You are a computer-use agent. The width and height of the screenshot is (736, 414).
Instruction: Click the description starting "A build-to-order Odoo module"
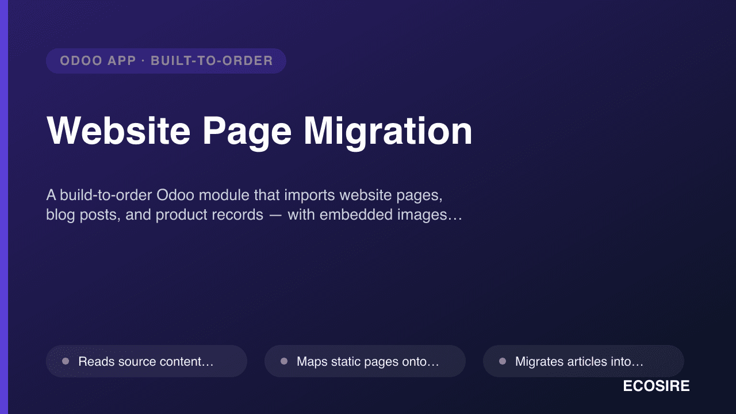tap(254, 205)
